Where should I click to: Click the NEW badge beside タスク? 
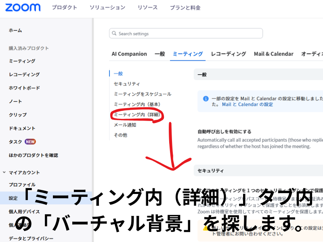point(30,142)
